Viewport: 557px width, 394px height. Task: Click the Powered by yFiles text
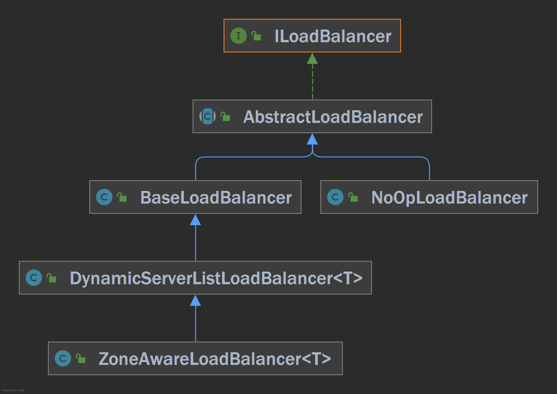click(13, 390)
